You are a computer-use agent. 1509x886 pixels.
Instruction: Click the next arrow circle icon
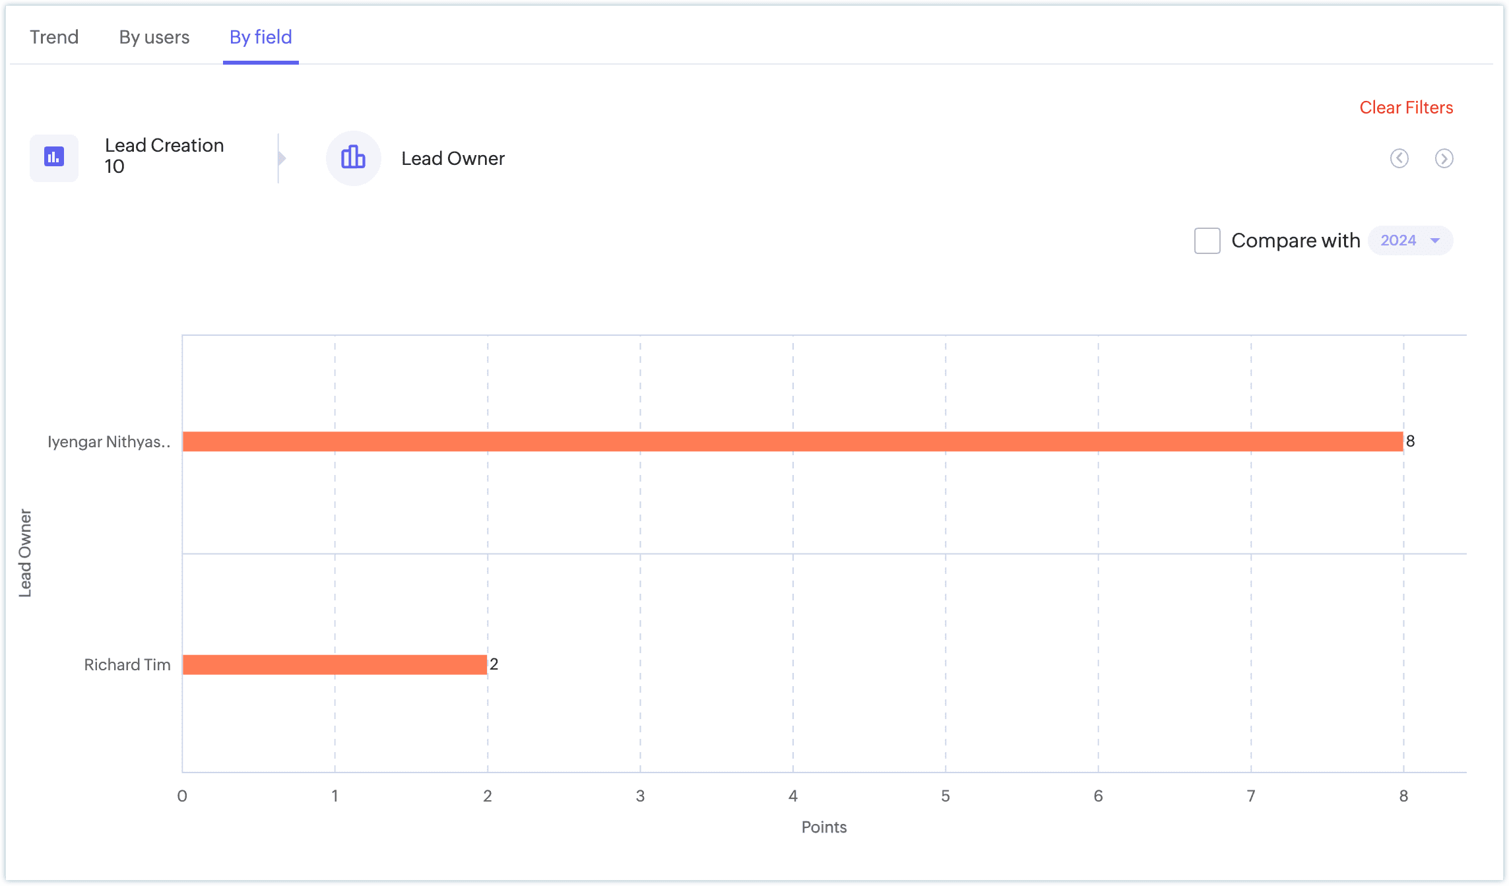click(x=1444, y=158)
